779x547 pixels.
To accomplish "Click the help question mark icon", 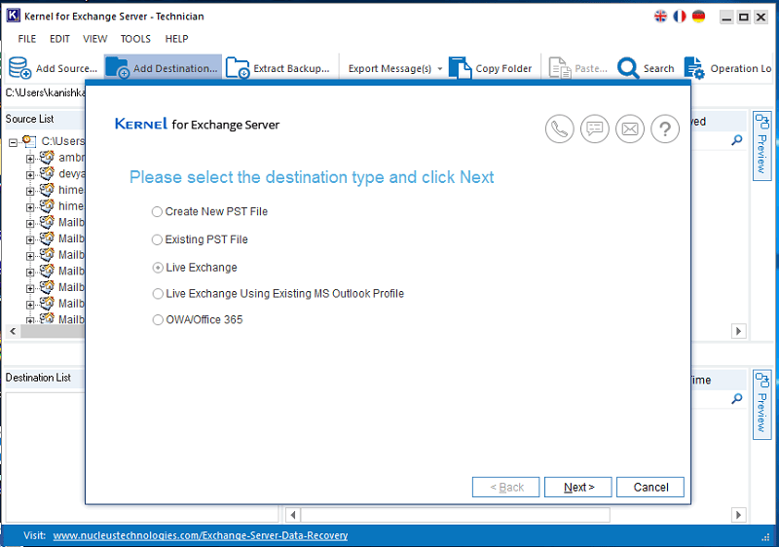I will [665, 129].
